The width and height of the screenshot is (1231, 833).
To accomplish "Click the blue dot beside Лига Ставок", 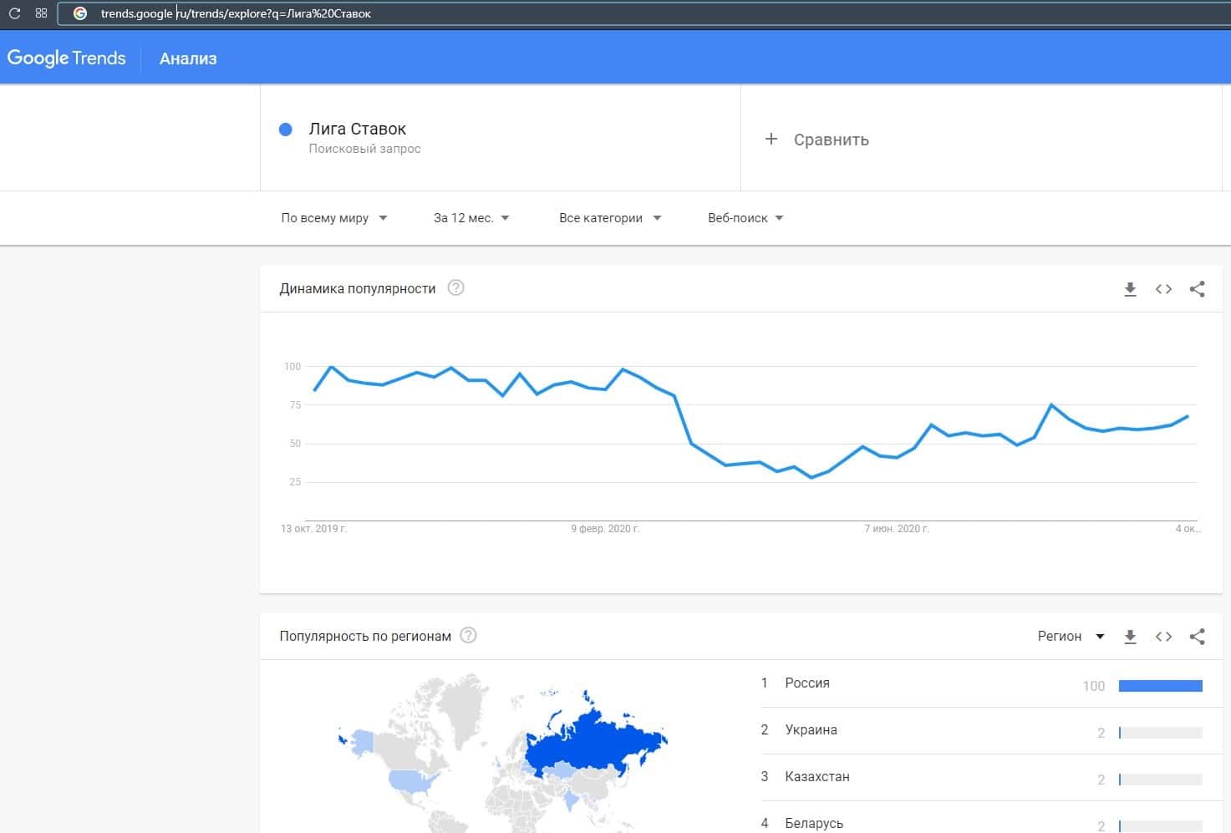I will [x=286, y=130].
